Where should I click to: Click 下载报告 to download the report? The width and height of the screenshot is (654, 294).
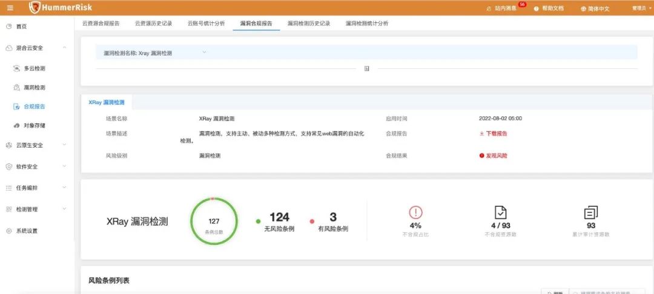497,134
